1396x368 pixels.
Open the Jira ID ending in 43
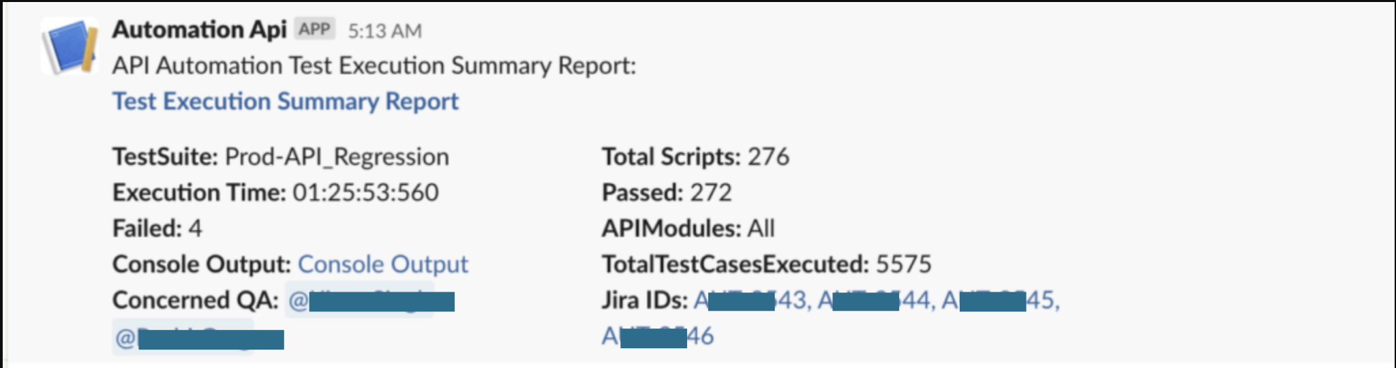tap(751, 301)
